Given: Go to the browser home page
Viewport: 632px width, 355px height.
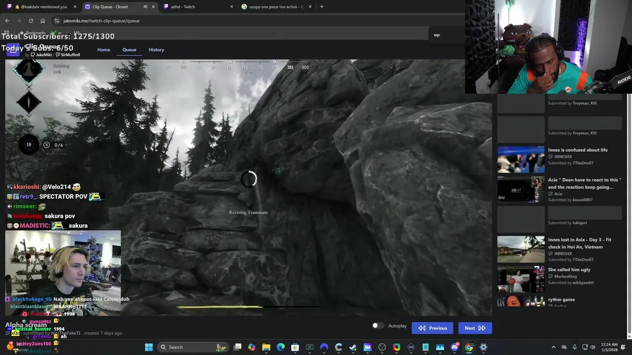Looking at the screenshot, I should 42,21.
